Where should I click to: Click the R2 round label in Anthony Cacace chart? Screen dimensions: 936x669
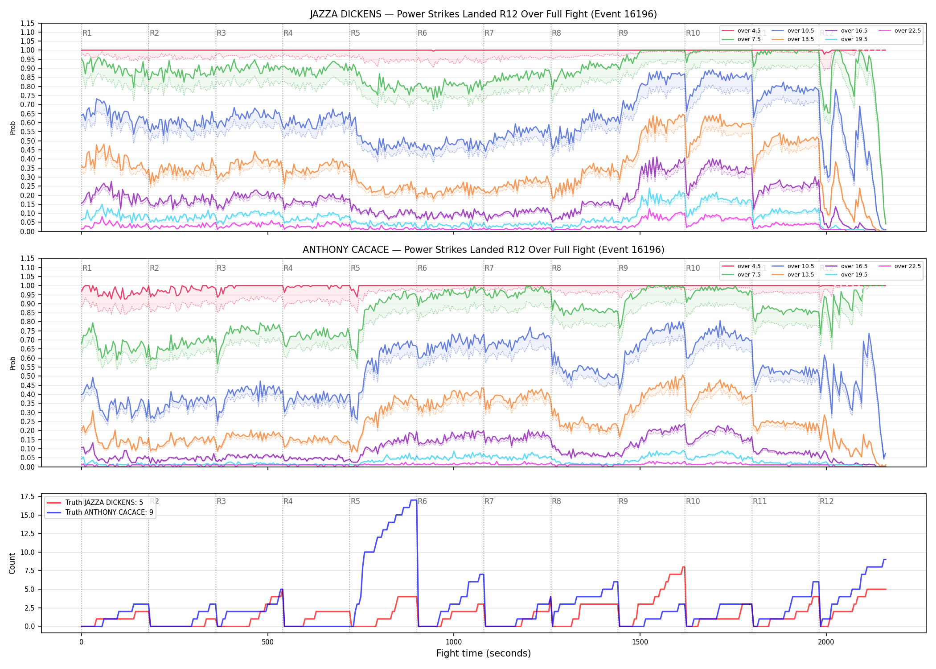(154, 268)
